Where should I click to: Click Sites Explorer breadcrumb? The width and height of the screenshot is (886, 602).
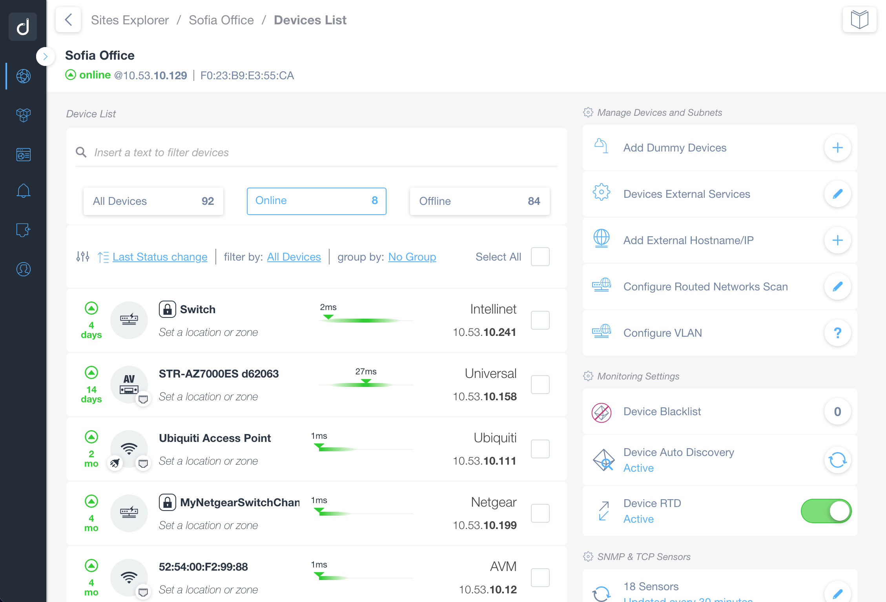[130, 20]
